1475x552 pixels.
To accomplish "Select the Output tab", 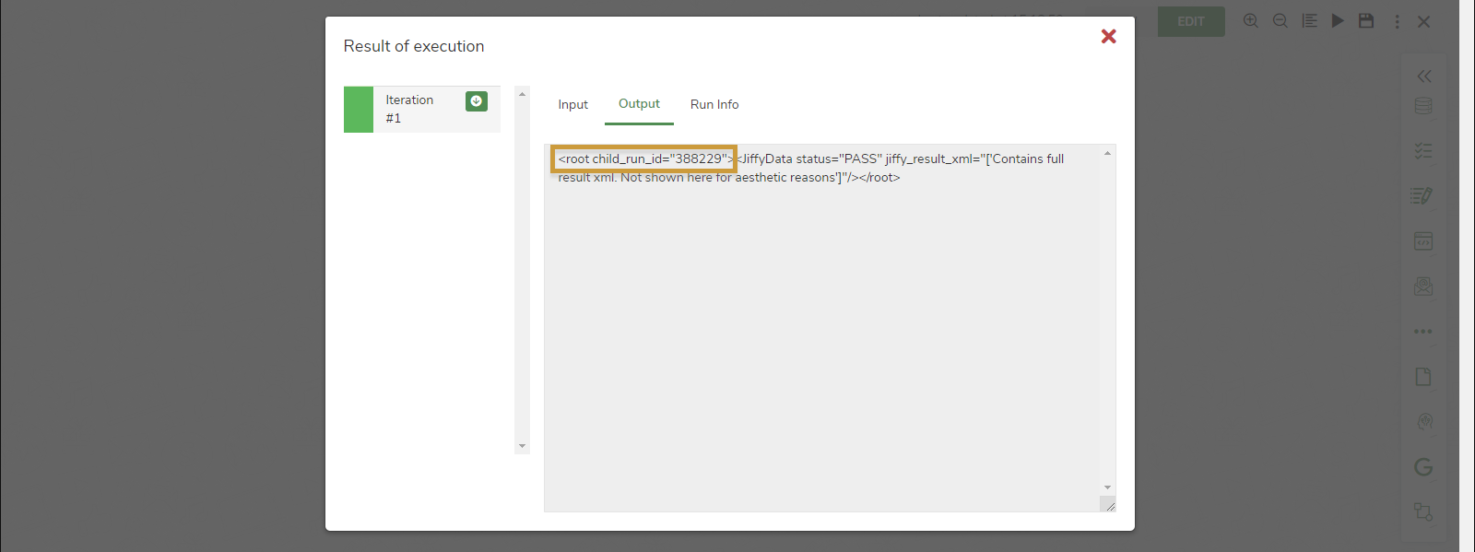I will 639,104.
